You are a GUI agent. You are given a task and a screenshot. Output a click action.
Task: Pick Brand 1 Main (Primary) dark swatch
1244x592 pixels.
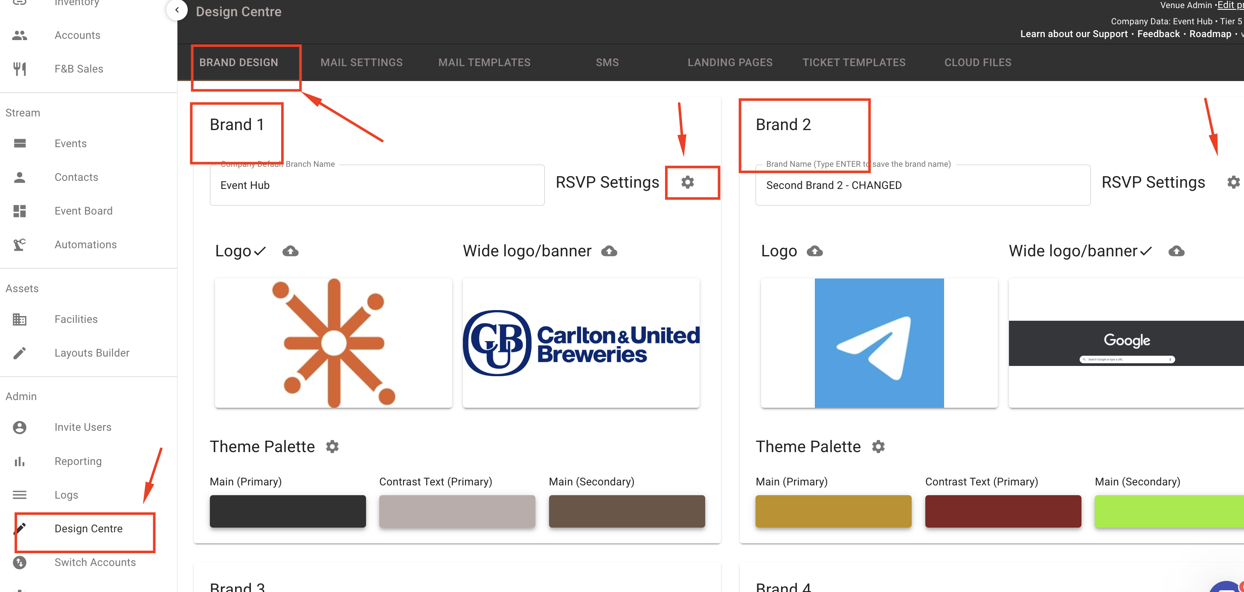pos(288,511)
